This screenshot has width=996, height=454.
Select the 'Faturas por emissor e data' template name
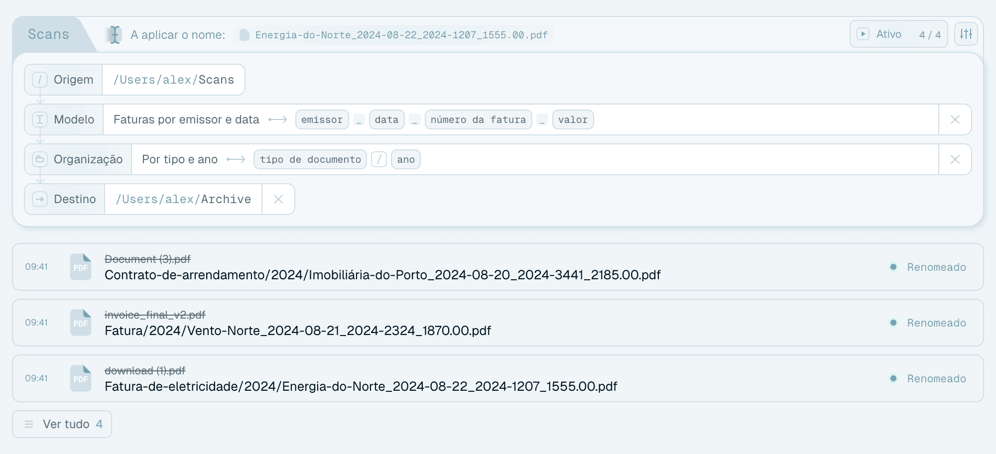(186, 119)
